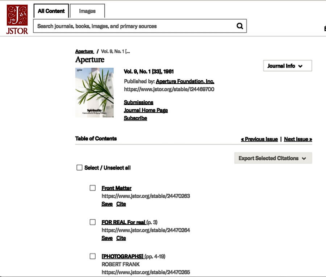Open Aperture Foundation, Inc. publisher link
This screenshot has width=326, height=277.
click(185, 81)
